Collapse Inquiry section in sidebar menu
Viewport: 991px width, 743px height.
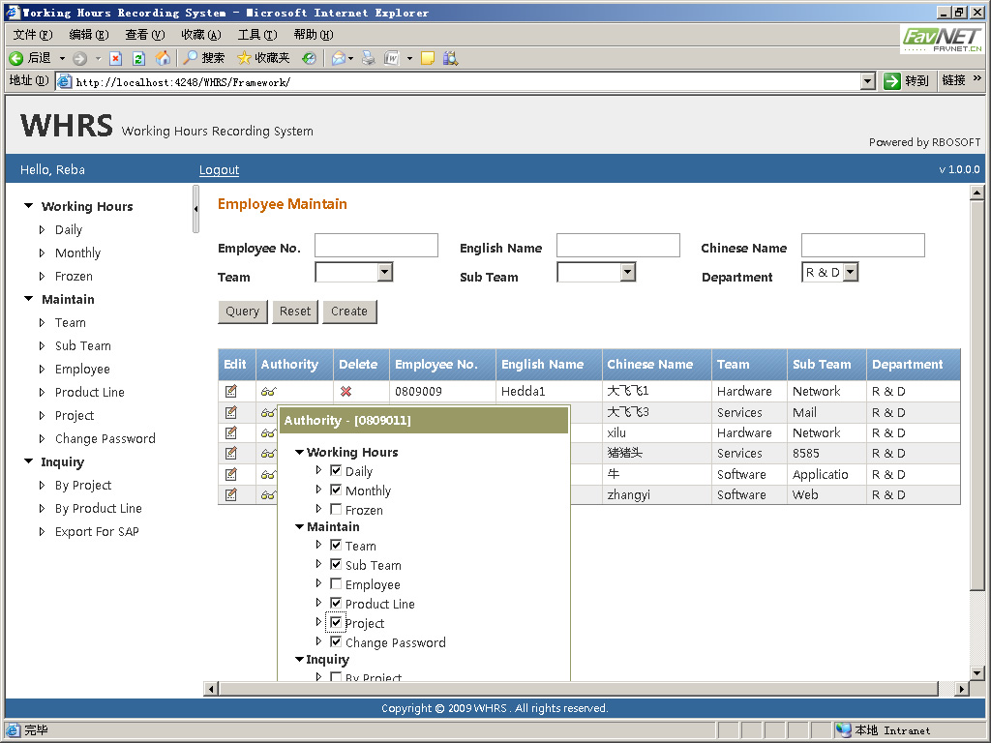(x=28, y=461)
